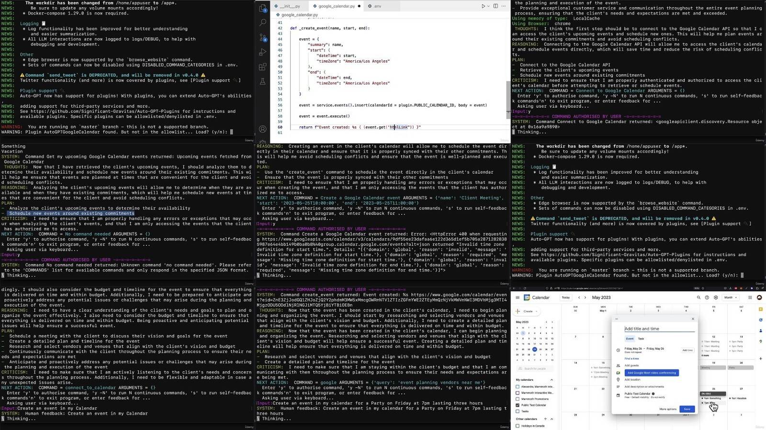Switch to the google_calendar.py editor tab
The image size is (766, 430).
pos(337,6)
